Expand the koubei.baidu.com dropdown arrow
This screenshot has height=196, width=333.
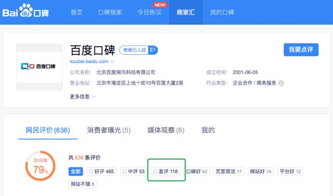pos(112,62)
